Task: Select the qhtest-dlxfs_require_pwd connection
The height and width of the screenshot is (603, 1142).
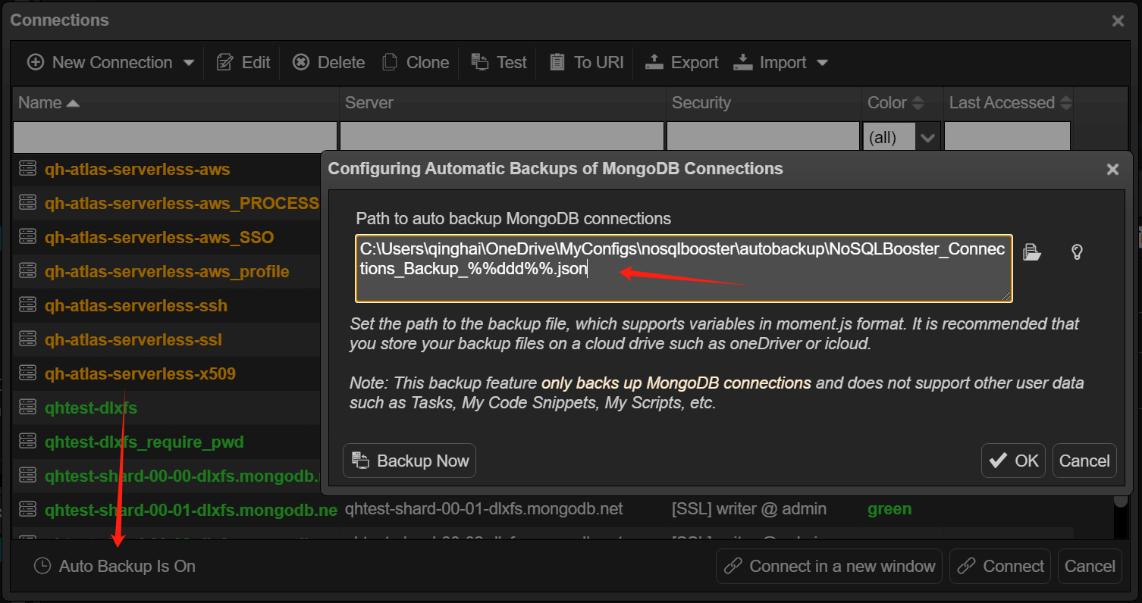Action: click(144, 442)
